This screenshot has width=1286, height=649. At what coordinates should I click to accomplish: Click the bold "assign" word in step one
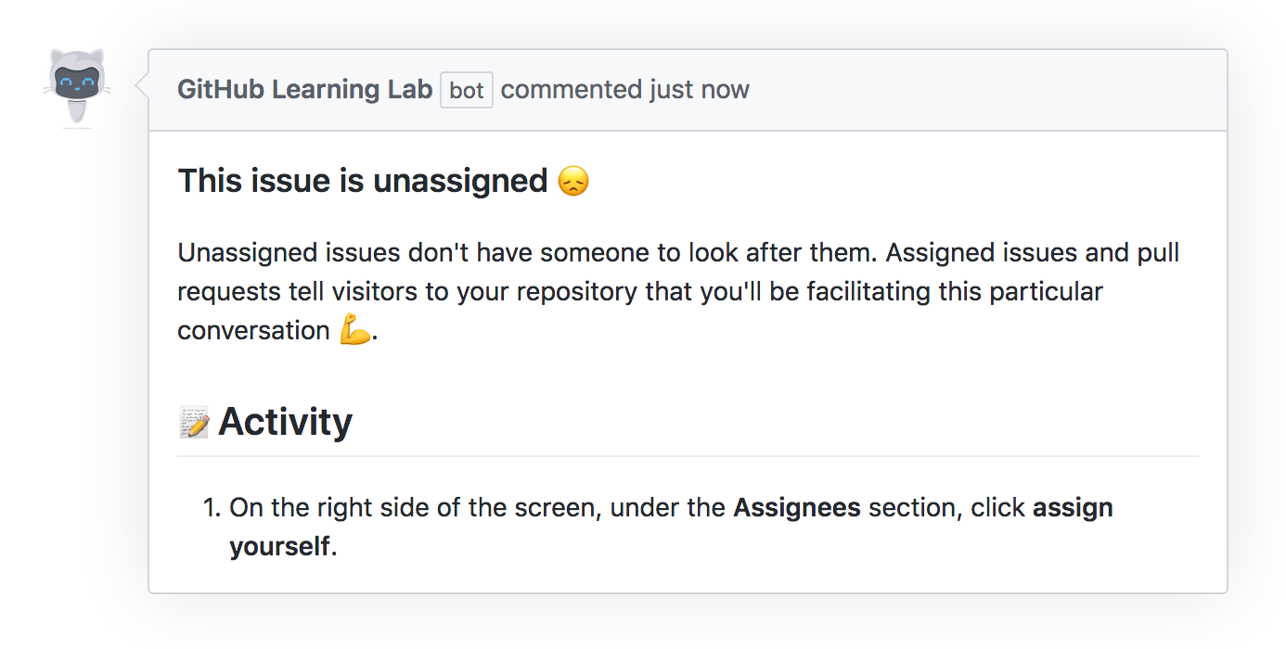tap(1073, 508)
